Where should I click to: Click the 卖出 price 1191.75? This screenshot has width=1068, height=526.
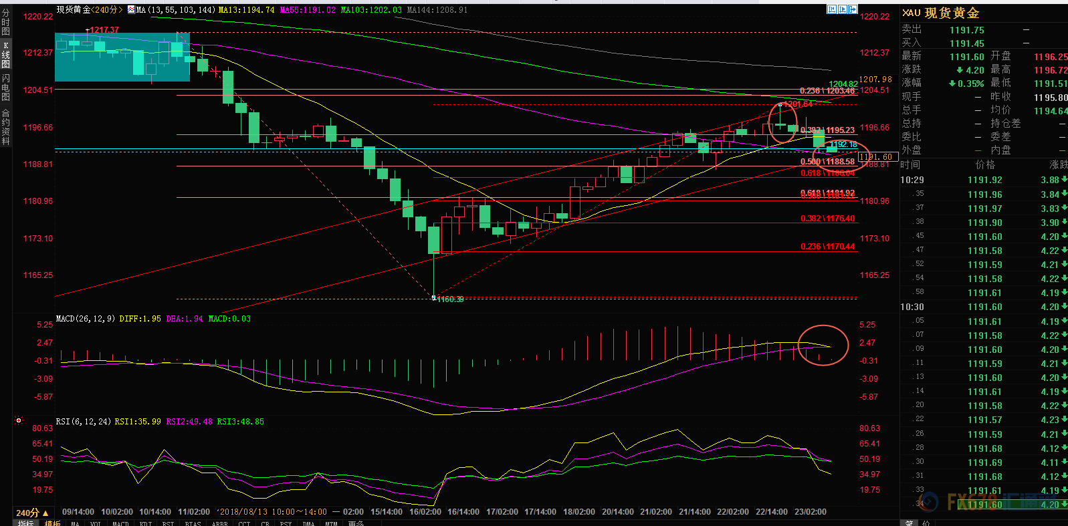point(967,30)
